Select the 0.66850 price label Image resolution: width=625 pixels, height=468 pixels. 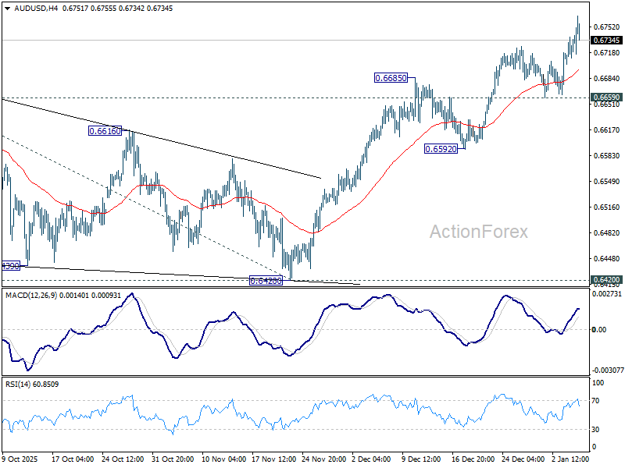click(x=391, y=78)
